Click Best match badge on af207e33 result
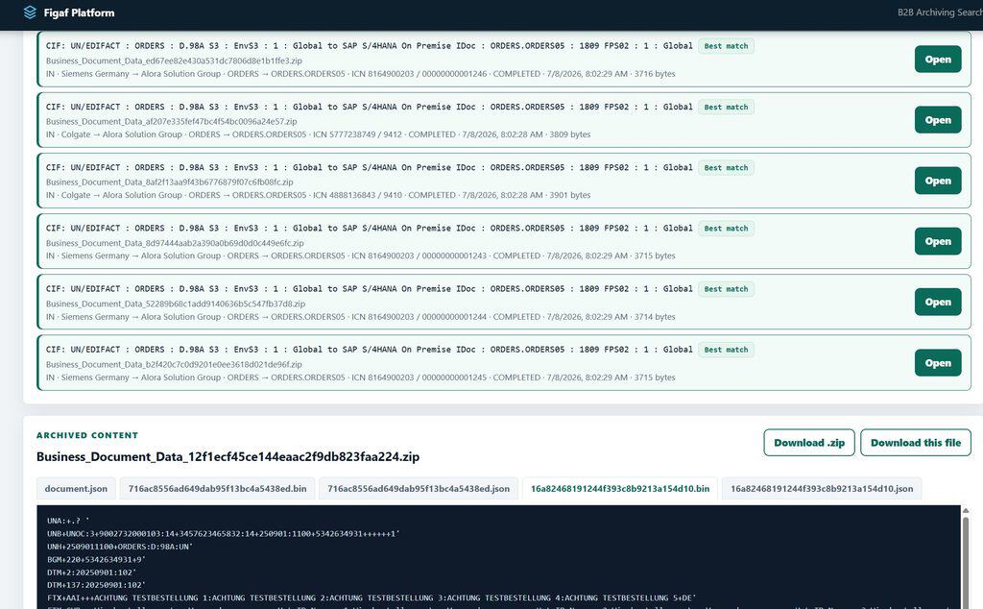This screenshot has width=983, height=609. 726,108
